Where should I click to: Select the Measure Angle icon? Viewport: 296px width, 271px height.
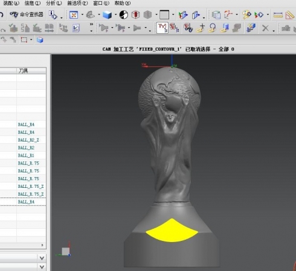pos(290,15)
